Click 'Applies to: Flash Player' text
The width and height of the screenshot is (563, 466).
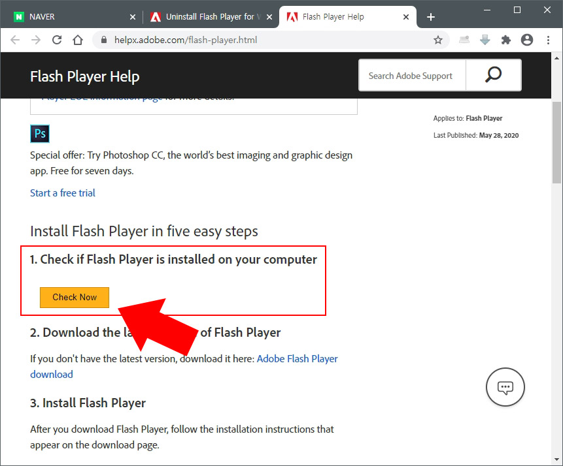pyautogui.click(x=468, y=118)
